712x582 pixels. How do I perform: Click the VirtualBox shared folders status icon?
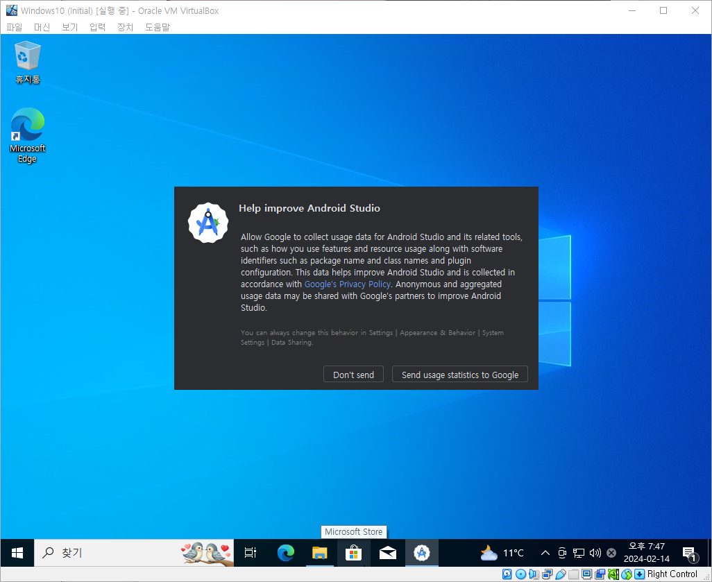(573, 574)
